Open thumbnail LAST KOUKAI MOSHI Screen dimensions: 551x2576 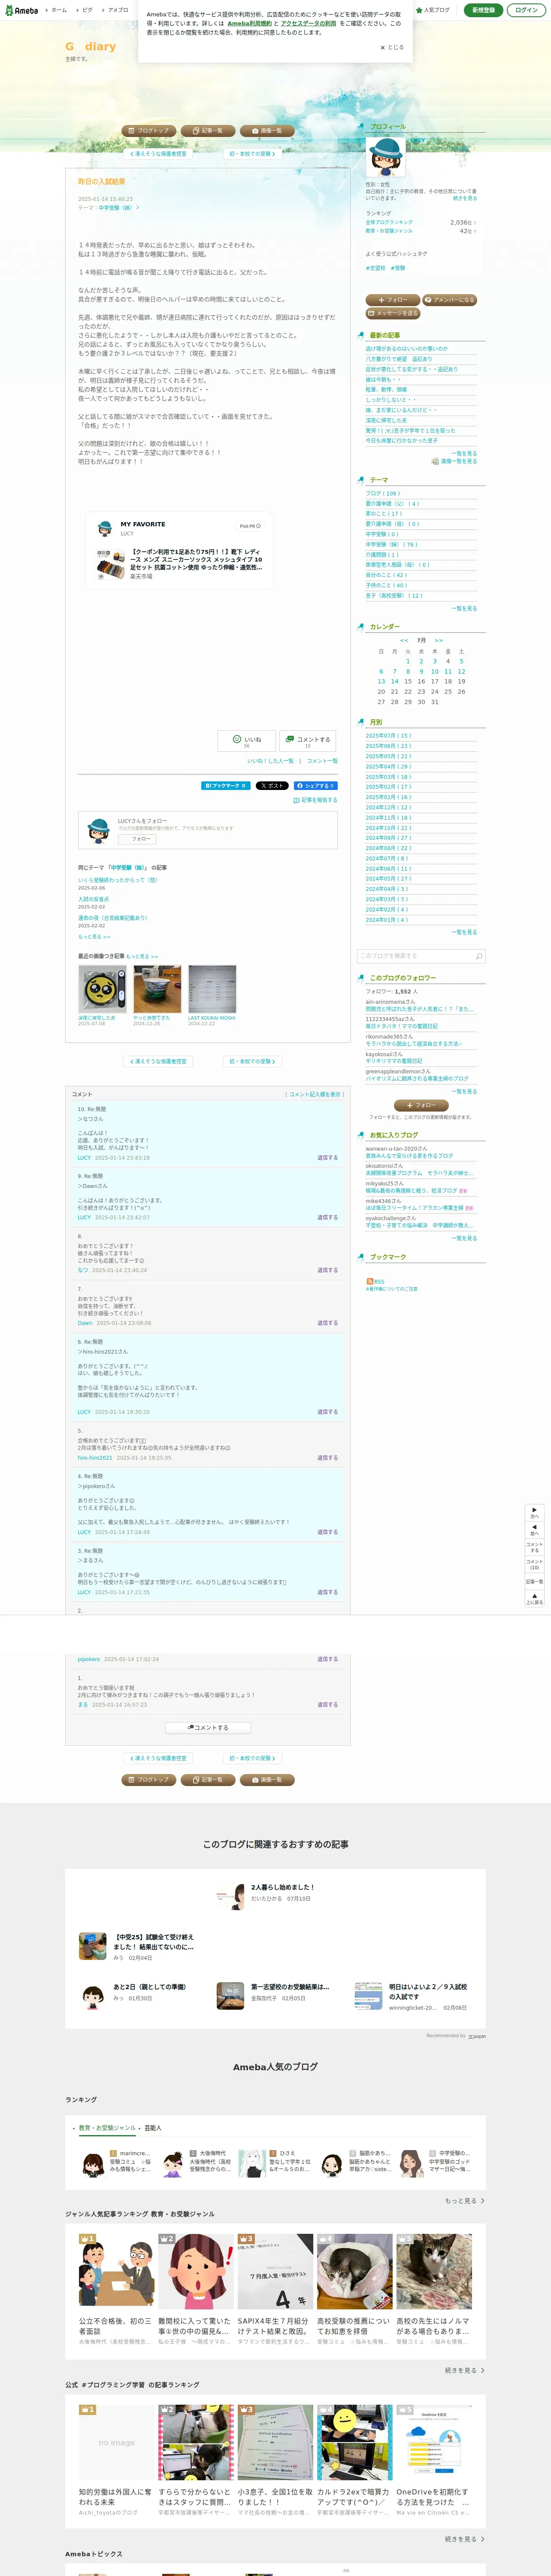click(x=212, y=989)
